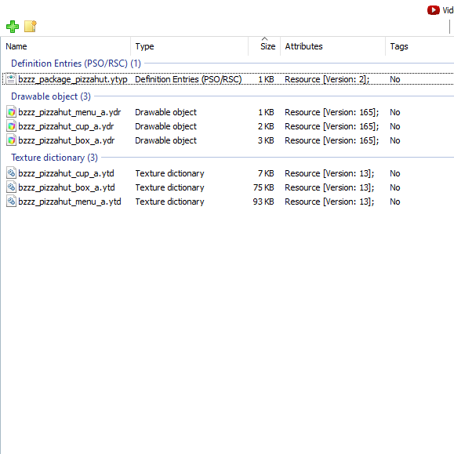
Task: Click Tags 'No' cell of bzzz_pizzahut_menu_a.ydr
Action: [395, 112]
